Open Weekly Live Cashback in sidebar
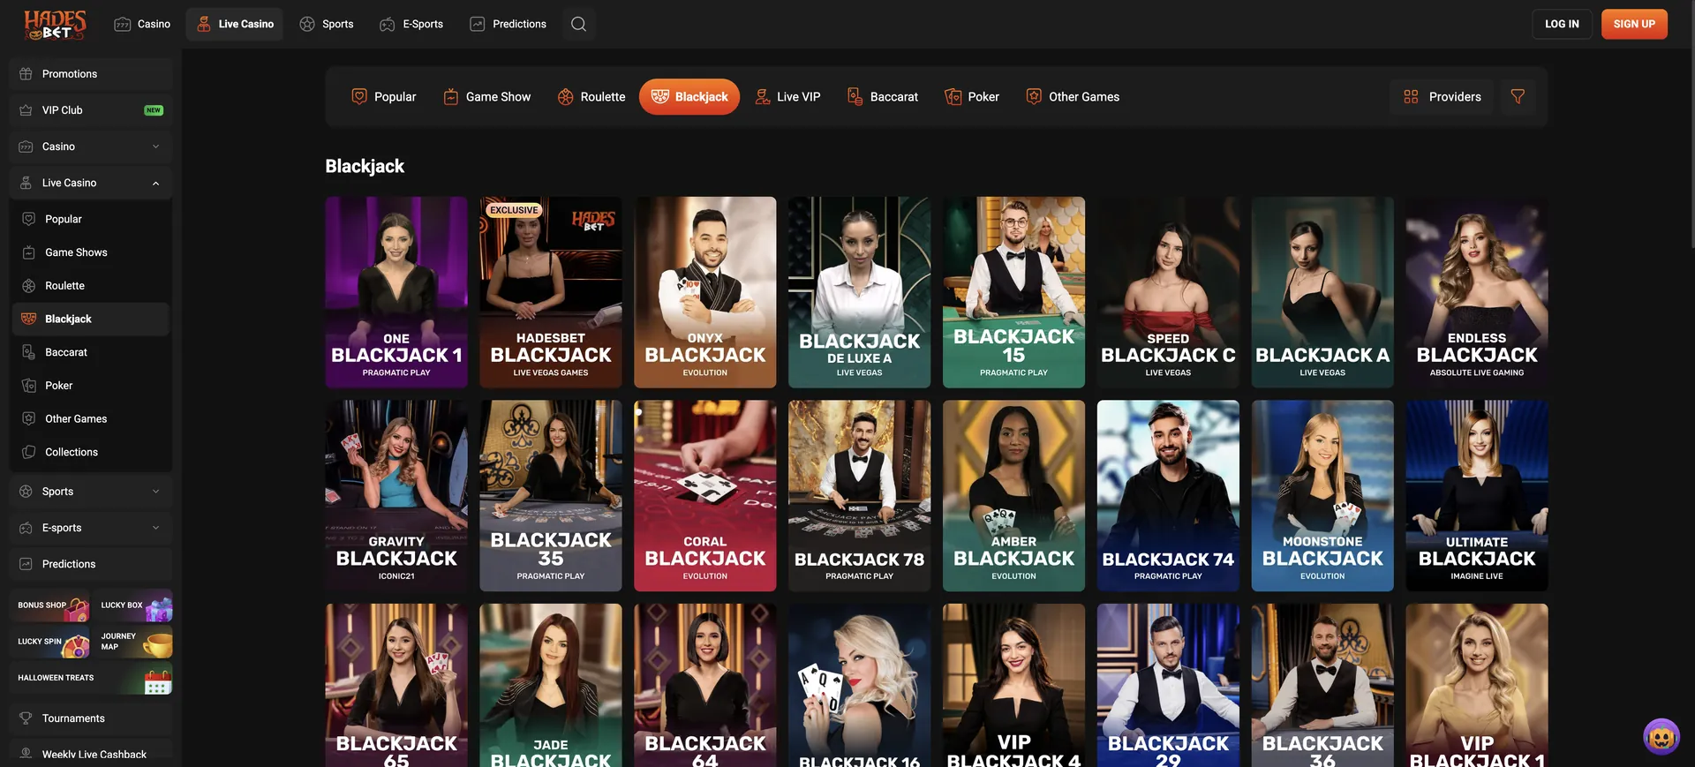 pos(91,754)
